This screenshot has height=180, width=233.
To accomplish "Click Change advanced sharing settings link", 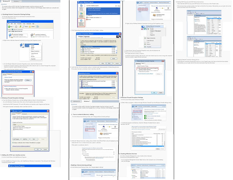I will coord(90,130).
